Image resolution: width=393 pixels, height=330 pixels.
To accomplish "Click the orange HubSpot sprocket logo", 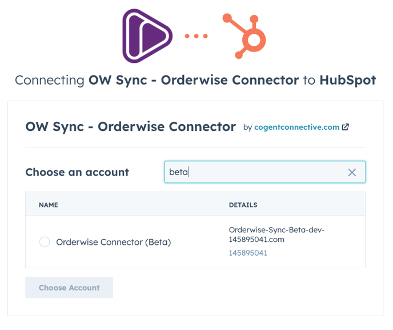I will 244,36.
